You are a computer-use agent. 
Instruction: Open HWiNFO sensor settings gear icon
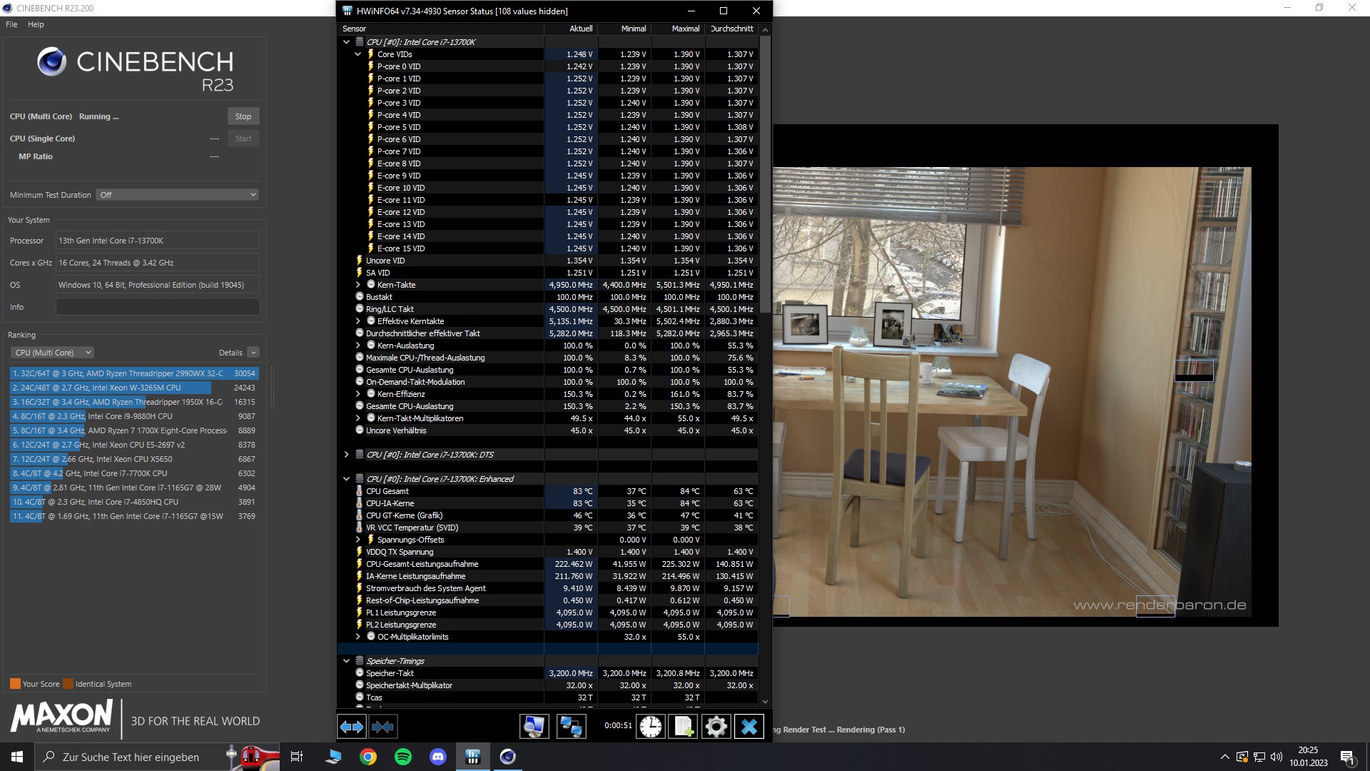(x=716, y=727)
